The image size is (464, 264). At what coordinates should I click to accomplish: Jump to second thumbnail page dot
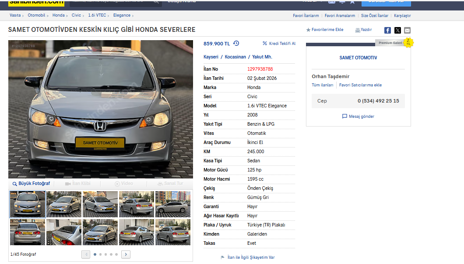pyautogui.click(x=100, y=254)
